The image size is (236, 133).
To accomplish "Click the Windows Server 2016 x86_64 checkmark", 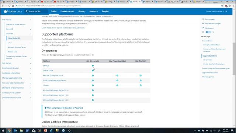I will click(x=93, y=90).
